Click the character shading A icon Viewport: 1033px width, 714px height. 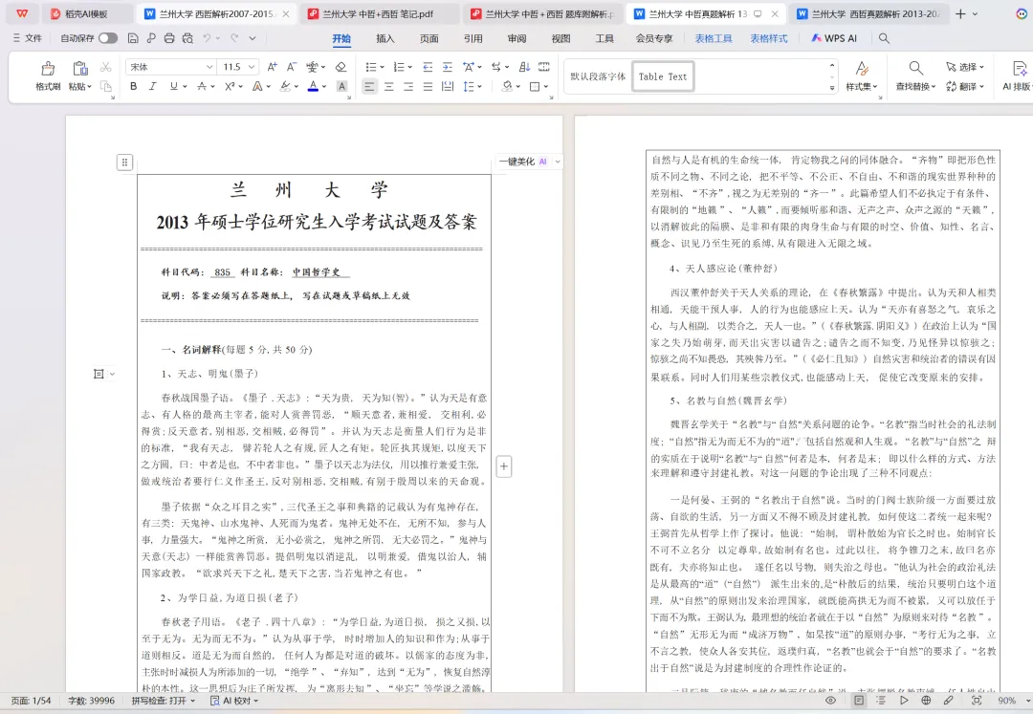click(x=341, y=86)
